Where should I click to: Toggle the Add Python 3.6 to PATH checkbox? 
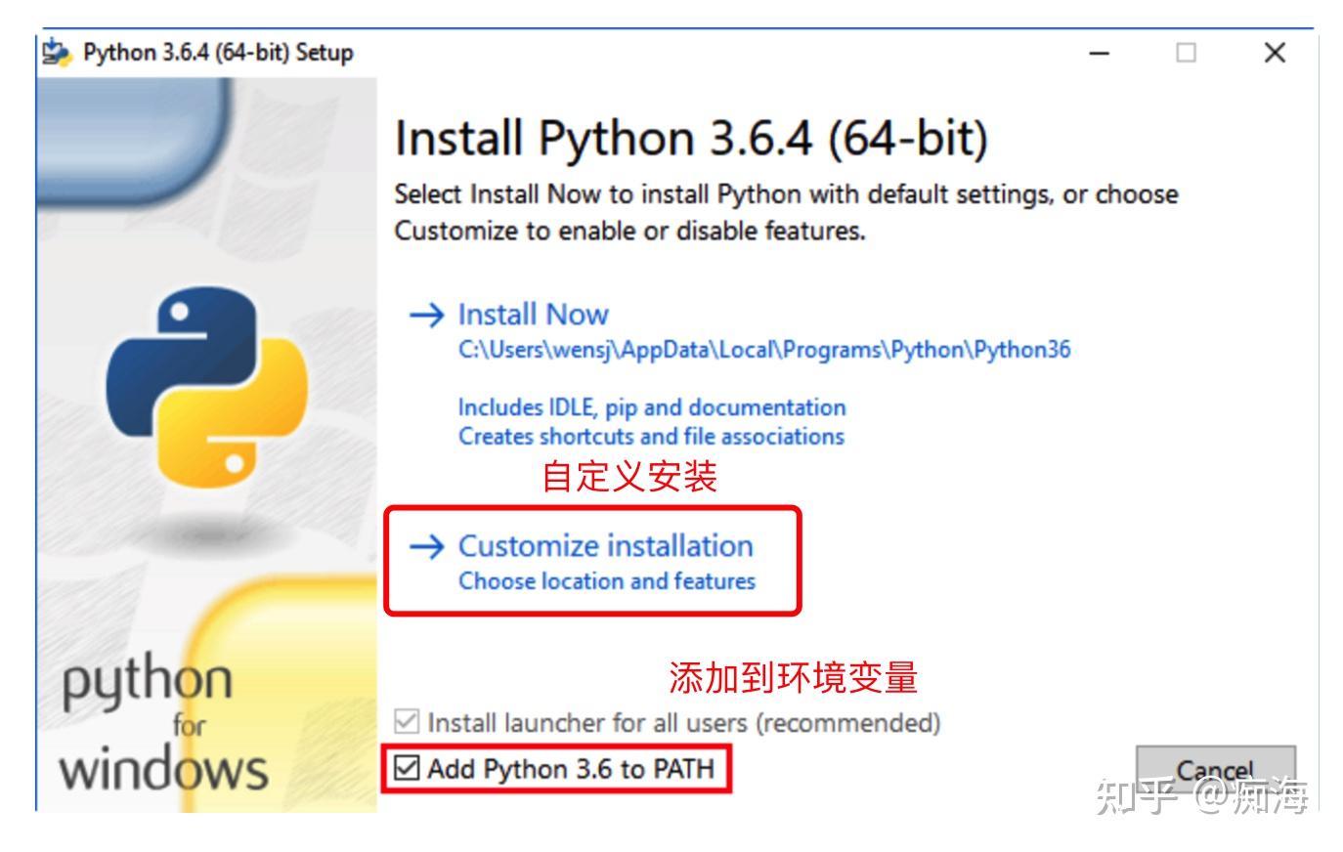(x=407, y=769)
